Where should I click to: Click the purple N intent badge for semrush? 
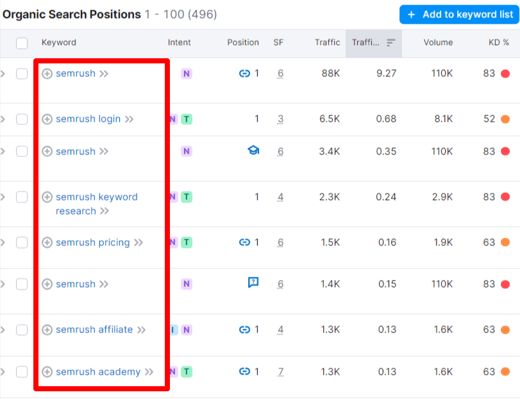coord(186,73)
